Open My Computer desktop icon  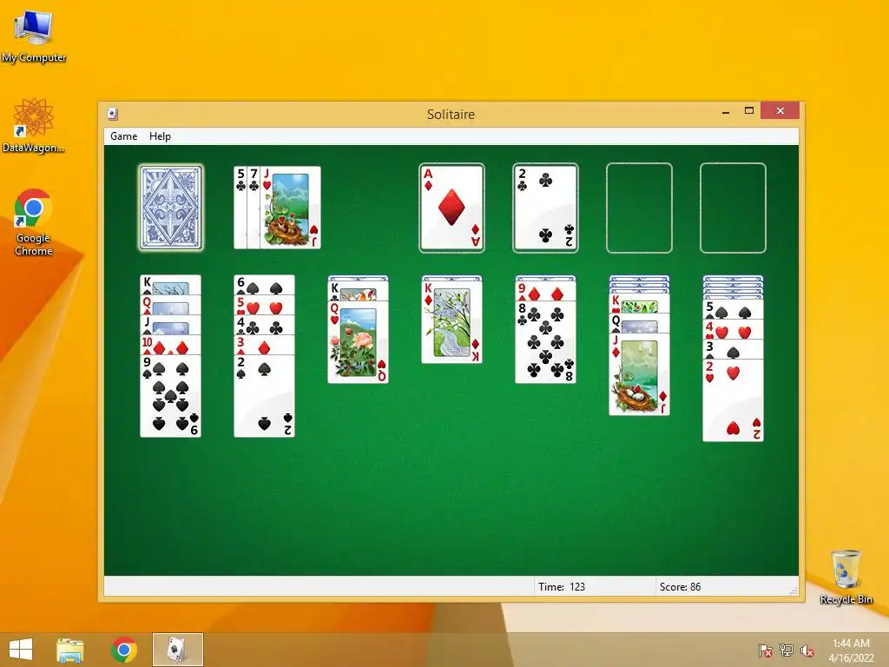(34, 36)
